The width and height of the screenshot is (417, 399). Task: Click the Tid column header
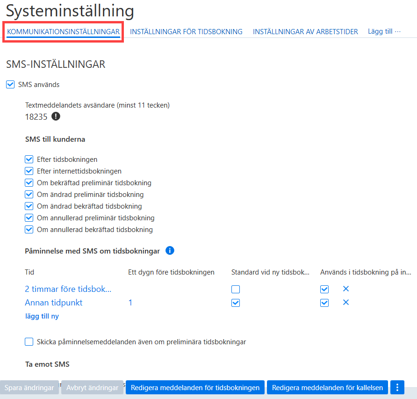click(29, 272)
